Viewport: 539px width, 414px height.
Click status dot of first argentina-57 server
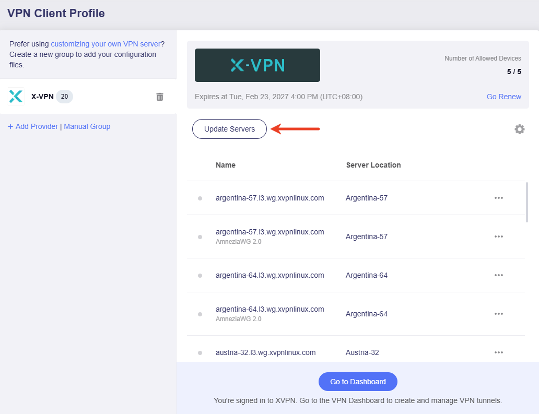(x=200, y=198)
